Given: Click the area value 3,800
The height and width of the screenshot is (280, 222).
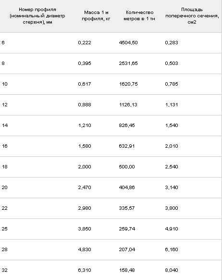Looking at the screenshot, I should [172, 208].
